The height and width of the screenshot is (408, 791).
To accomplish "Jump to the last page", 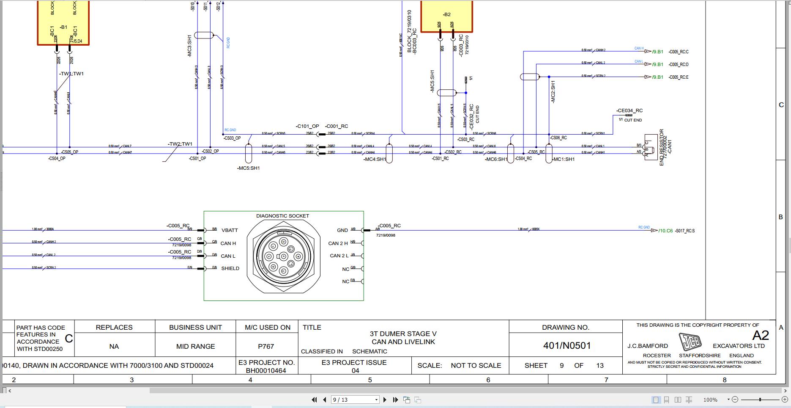I will coord(395,400).
